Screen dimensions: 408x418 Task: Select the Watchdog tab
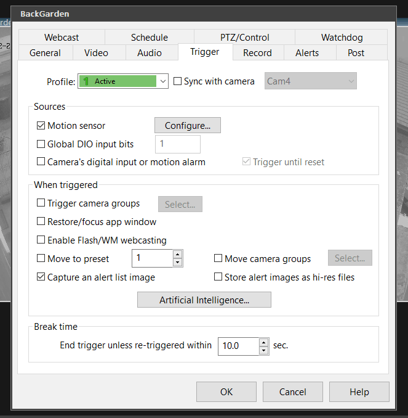[x=342, y=38]
